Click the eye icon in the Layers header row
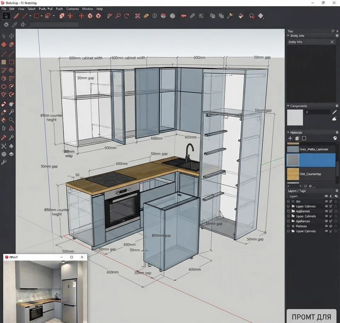 click(326, 196)
